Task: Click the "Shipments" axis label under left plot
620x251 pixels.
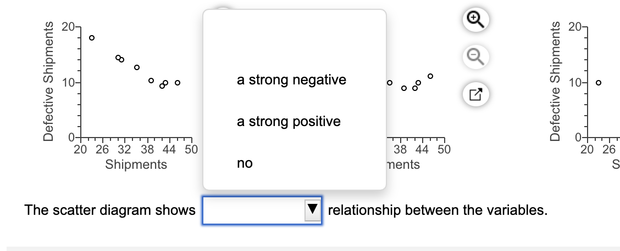Action: [x=136, y=164]
